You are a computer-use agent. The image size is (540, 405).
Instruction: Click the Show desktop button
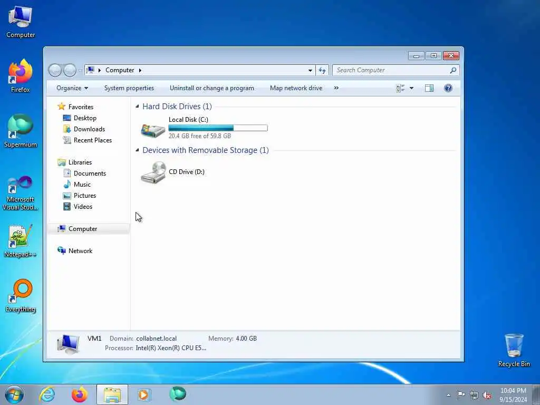coord(536,394)
